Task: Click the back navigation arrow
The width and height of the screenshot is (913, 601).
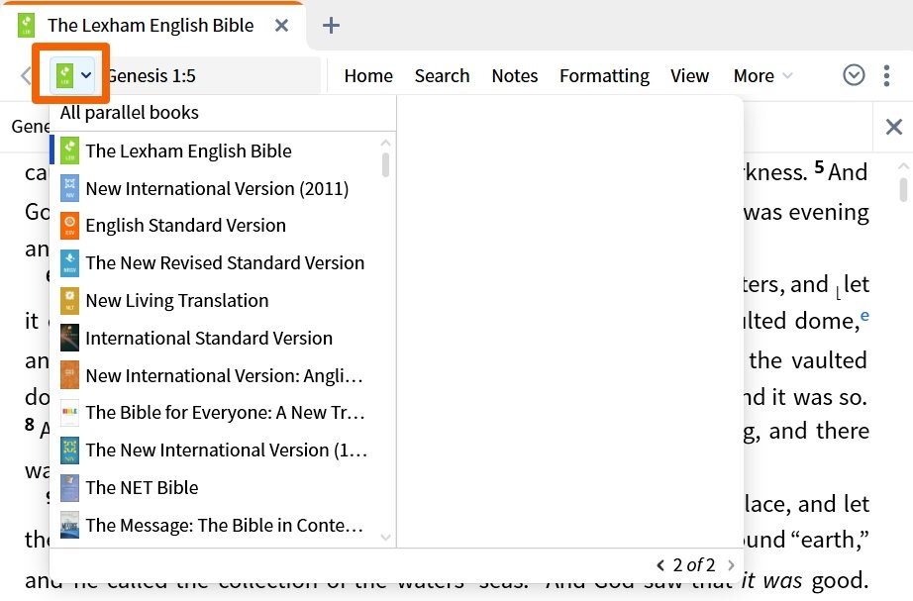Action: [25, 75]
